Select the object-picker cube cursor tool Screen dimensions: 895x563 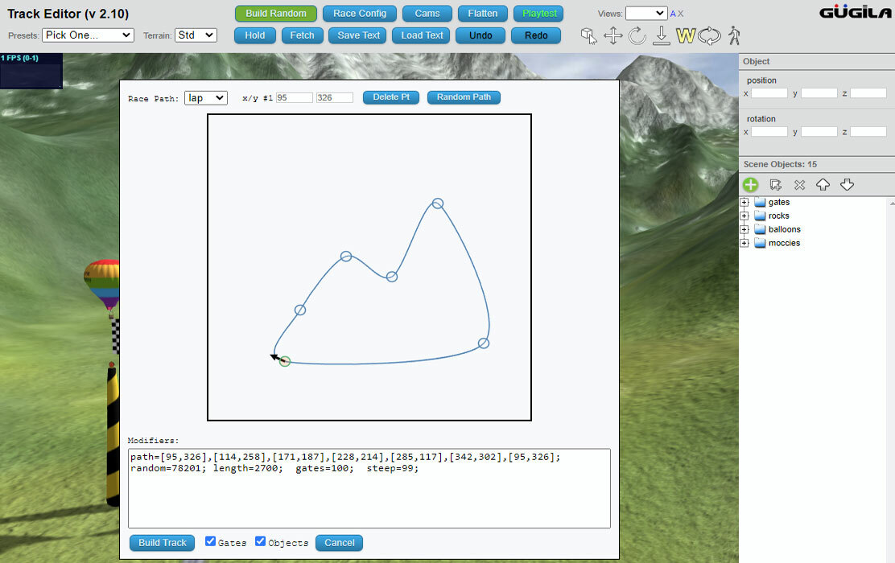pos(588,36)
